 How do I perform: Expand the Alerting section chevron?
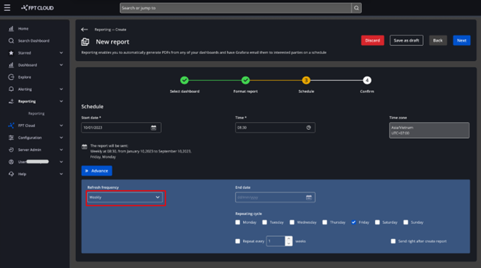(x=62, y=89)
